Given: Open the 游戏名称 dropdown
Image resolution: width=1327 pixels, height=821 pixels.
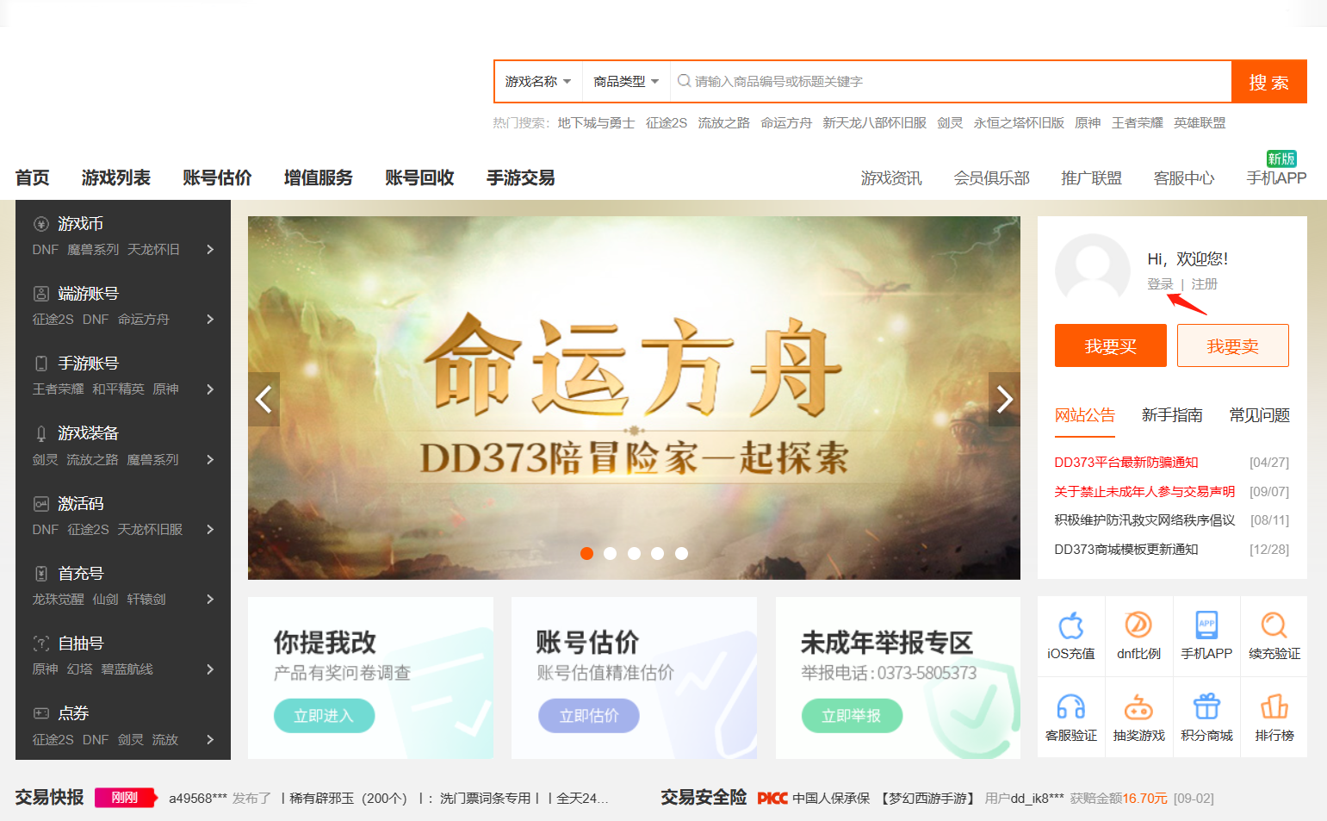Looking at the screenshot, I should (538, 82).
